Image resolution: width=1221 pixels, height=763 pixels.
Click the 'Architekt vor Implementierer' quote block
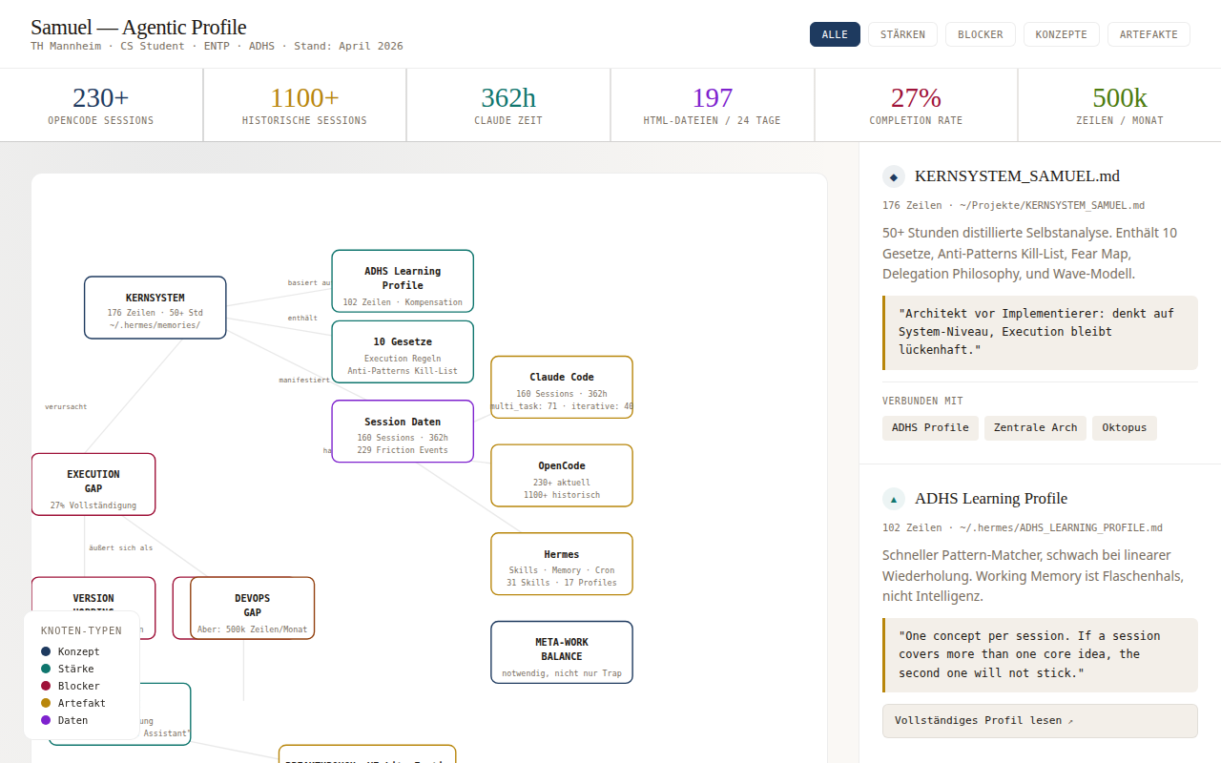coord(1040,332)
